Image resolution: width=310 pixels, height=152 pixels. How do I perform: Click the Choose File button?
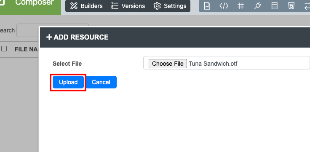(x=168, y=64)
